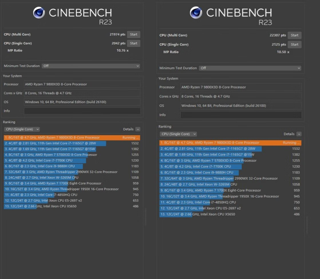320x279 pixels.
Task: Select the Core i7-7700K ranking row, left window
Action: 72,161
